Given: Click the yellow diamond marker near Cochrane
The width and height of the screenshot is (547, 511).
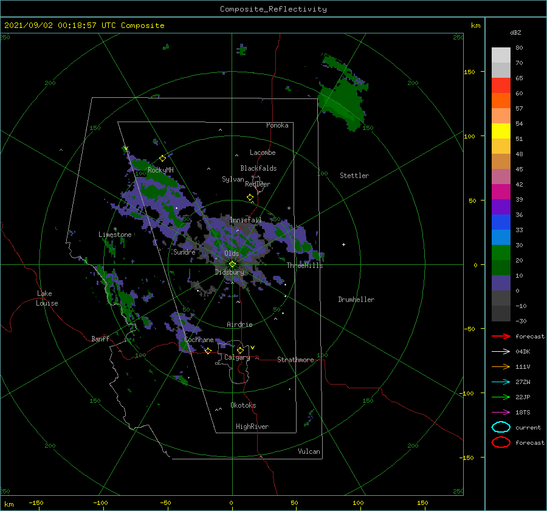Looking at the screenshot, I should (208, 351).
